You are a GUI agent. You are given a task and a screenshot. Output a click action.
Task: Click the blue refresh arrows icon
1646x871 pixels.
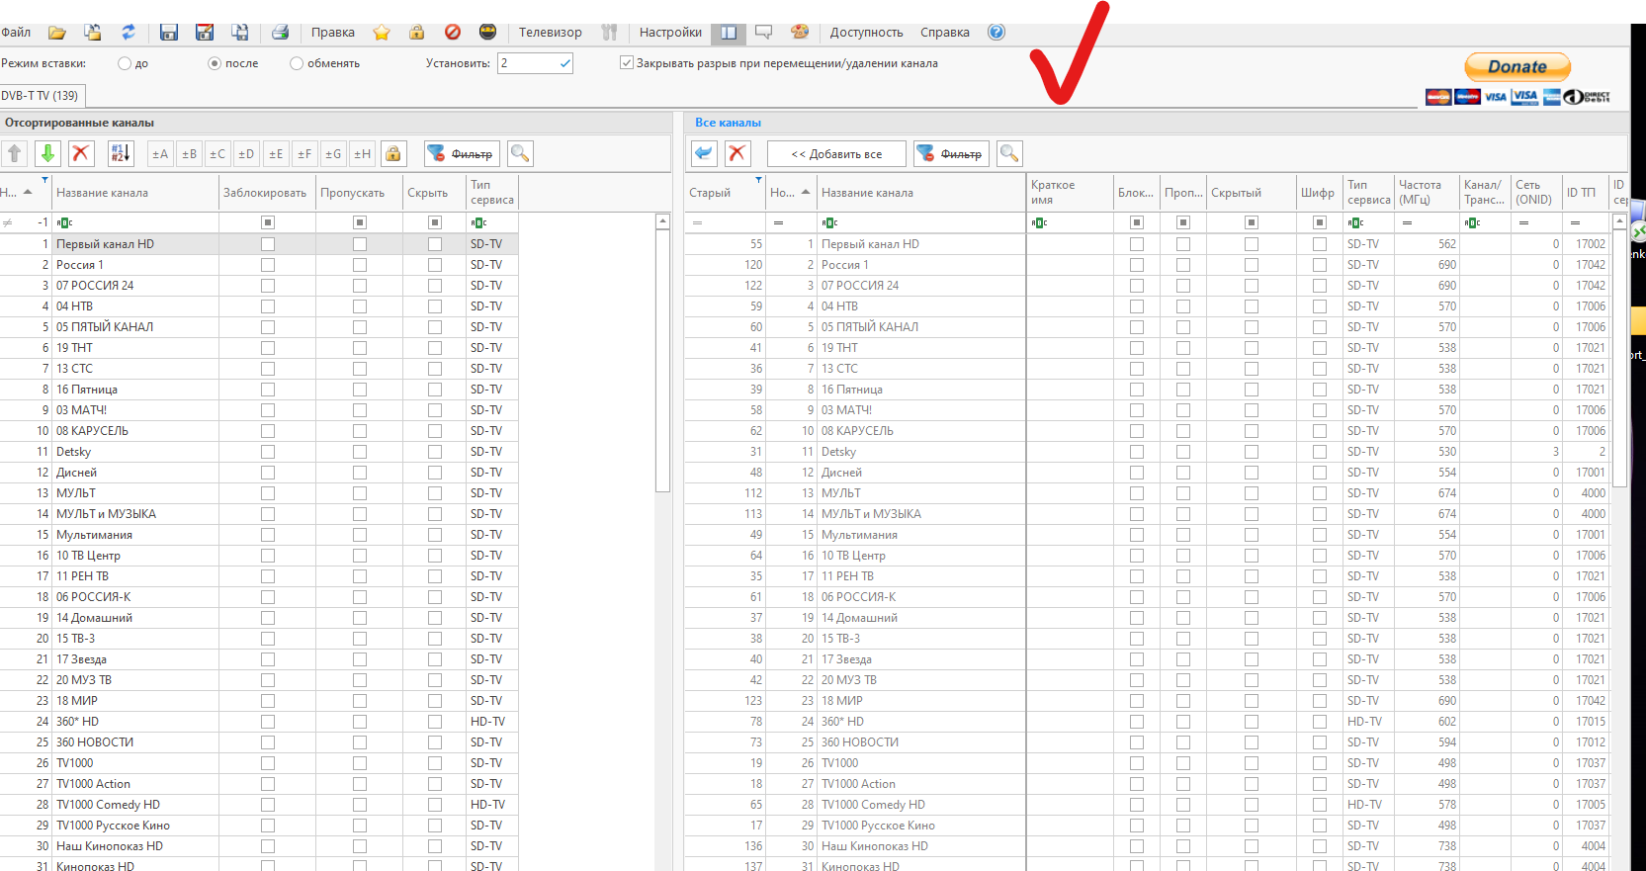click(129, 33)
